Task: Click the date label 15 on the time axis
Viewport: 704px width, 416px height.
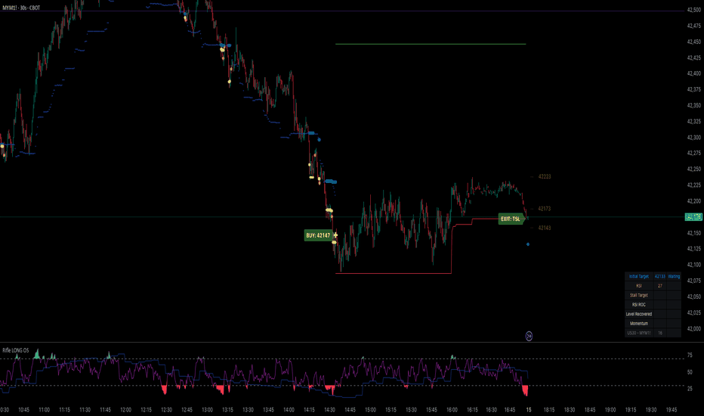Action: pyautogui.click(x=529, y=410)
